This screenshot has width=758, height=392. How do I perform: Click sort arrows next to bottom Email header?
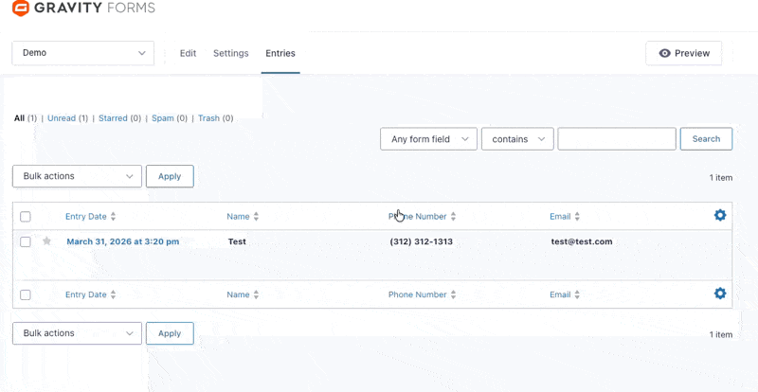click(x=577, y=294)
